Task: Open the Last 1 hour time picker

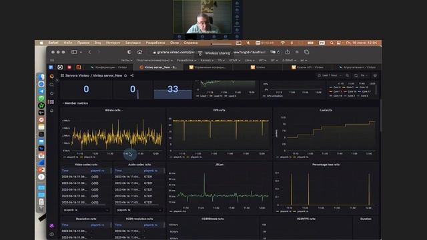Action: tap(330, 75)
